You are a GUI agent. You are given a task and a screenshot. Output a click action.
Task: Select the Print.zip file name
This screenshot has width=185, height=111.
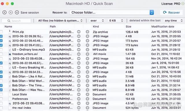18,32
